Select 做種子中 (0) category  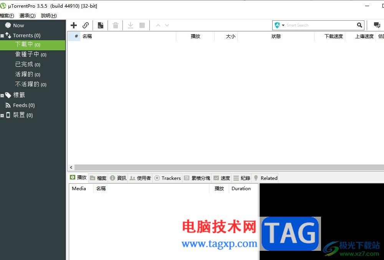[31, 54]
